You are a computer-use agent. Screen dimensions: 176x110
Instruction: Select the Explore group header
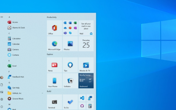tap(50, 54)
